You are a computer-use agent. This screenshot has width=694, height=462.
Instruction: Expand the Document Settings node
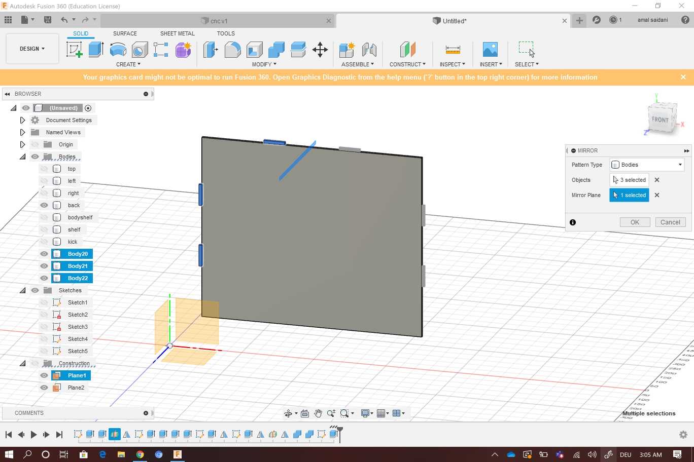tap(22, 120)
